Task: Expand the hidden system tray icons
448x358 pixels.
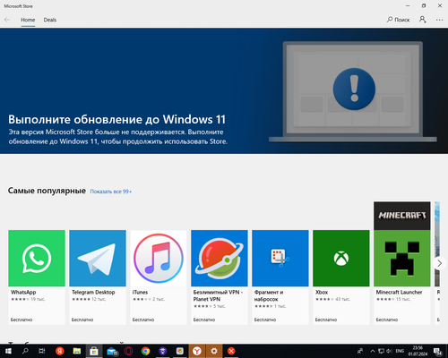Action: [x=373, y=351]
